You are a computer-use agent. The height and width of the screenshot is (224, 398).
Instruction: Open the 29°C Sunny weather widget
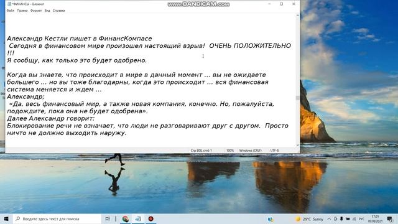coord(309,219)
